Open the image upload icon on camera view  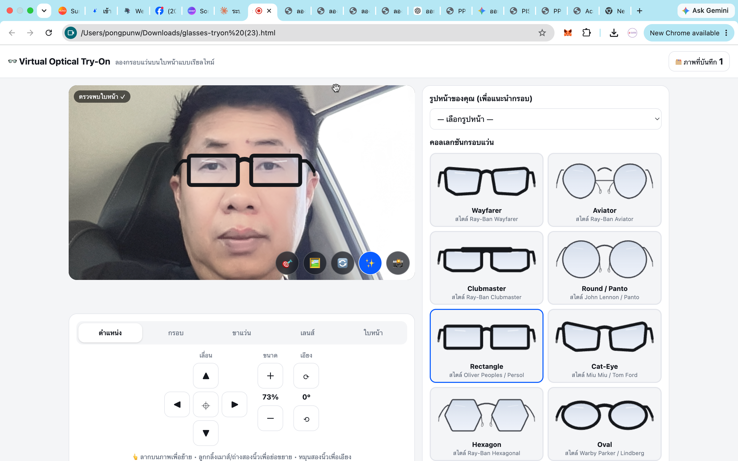pyautogui.click(x=315, y=263)
